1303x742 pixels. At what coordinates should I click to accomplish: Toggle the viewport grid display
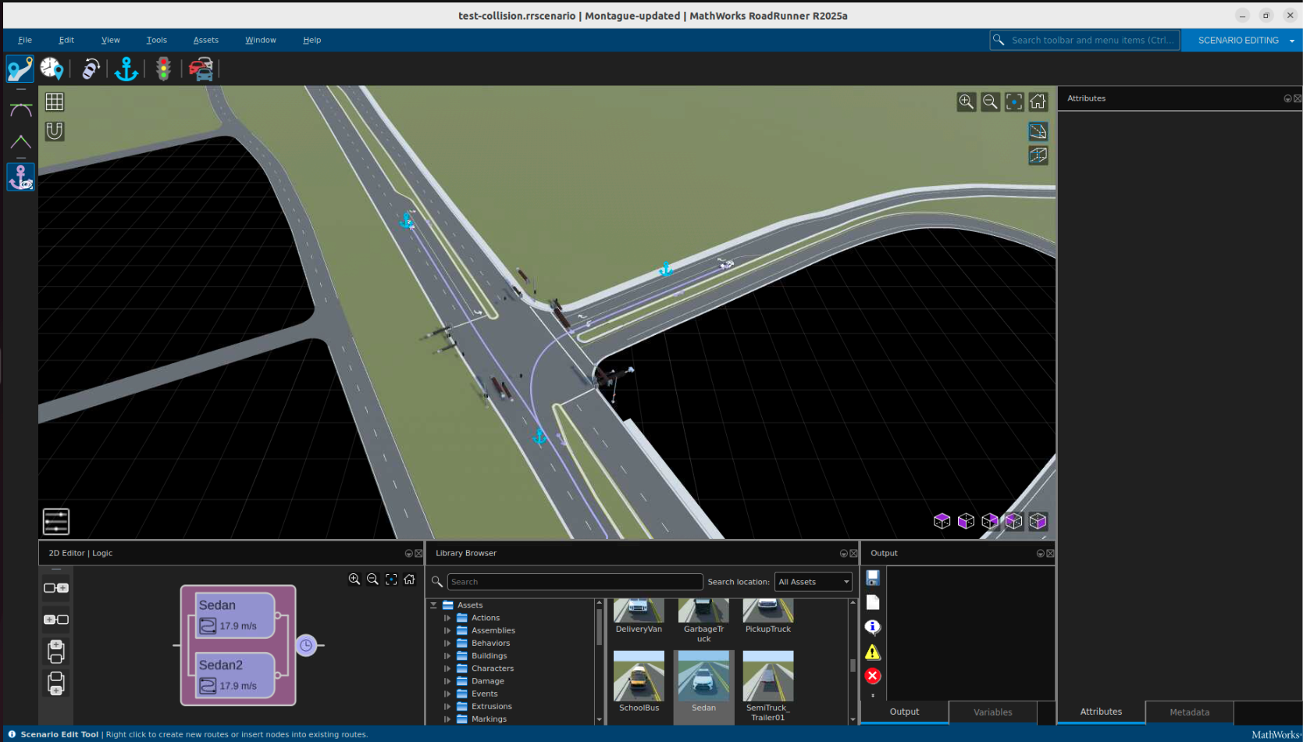(53, 101)
